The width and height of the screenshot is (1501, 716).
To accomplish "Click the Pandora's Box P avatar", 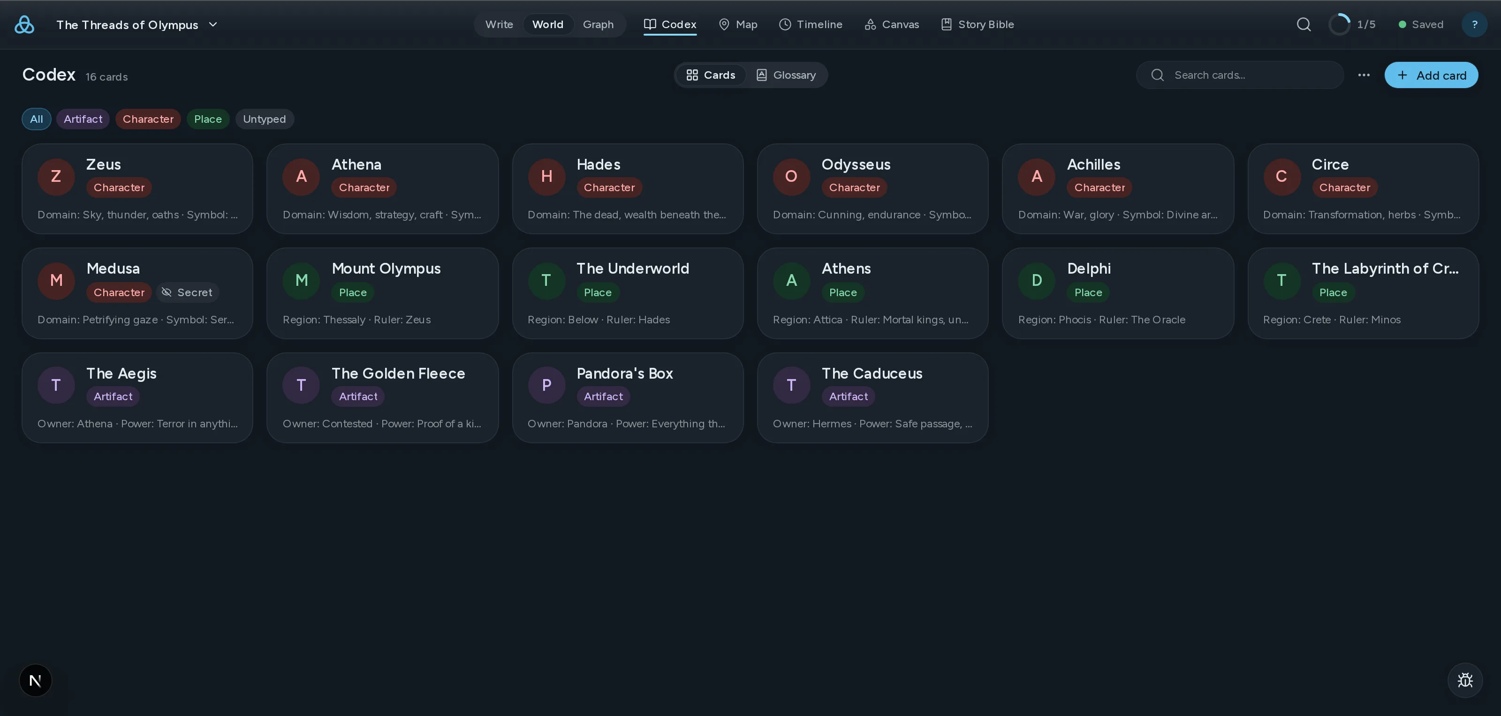I will (x=546, y=385).
